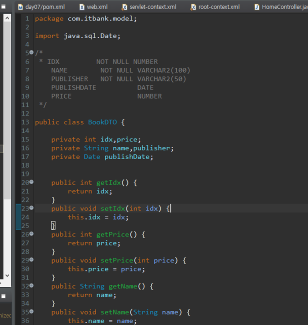Collapse the setPrice method at line 29

(31, 260)
